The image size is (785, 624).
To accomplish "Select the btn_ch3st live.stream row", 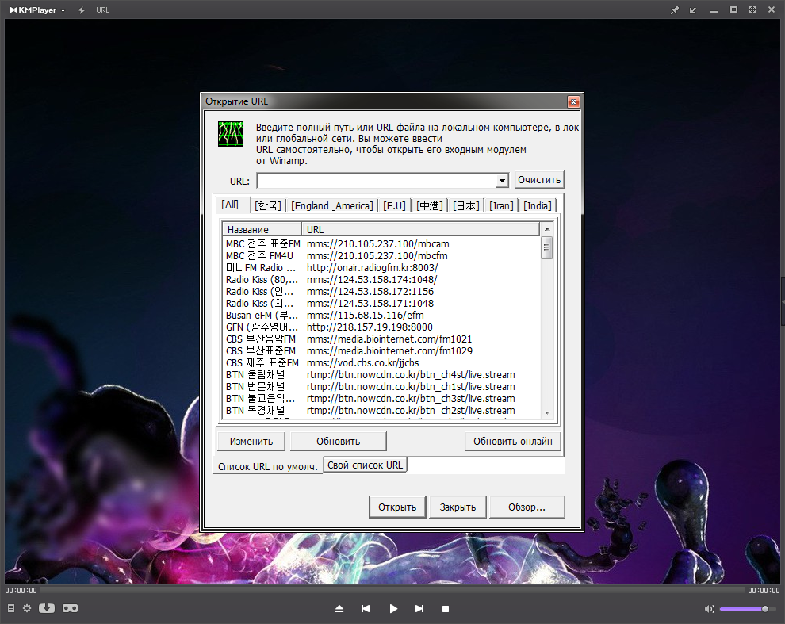I will (x=381, y=399).
